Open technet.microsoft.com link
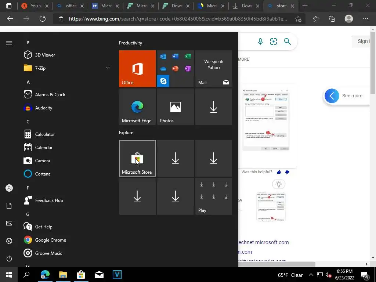 point(263,242)
